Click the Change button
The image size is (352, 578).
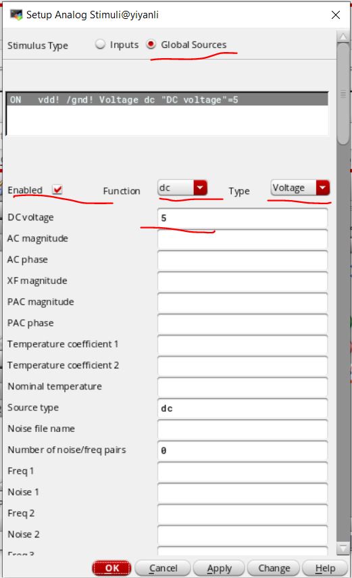click(274, 568)
